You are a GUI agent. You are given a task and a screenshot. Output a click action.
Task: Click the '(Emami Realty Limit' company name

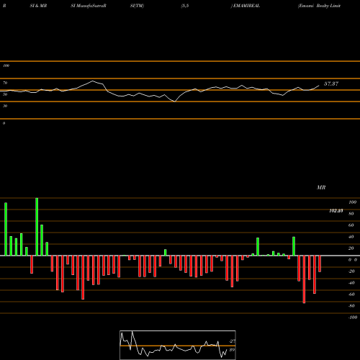point(319,6)
